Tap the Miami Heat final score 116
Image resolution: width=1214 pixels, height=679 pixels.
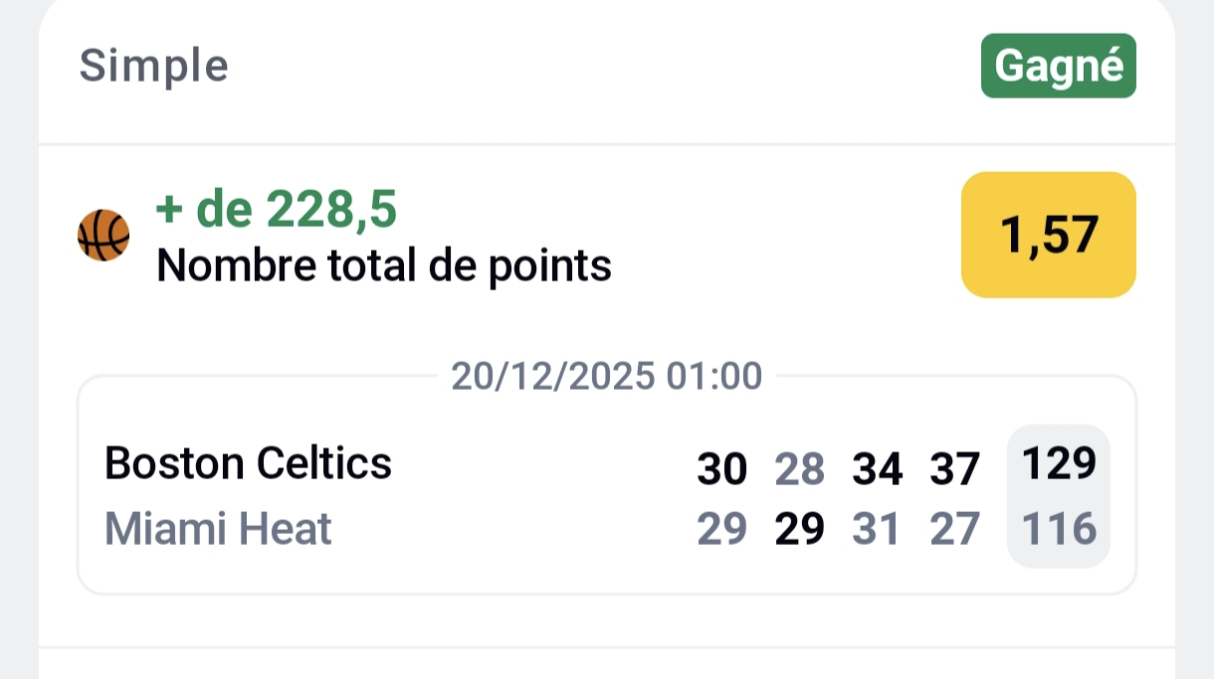[1059, 529]
